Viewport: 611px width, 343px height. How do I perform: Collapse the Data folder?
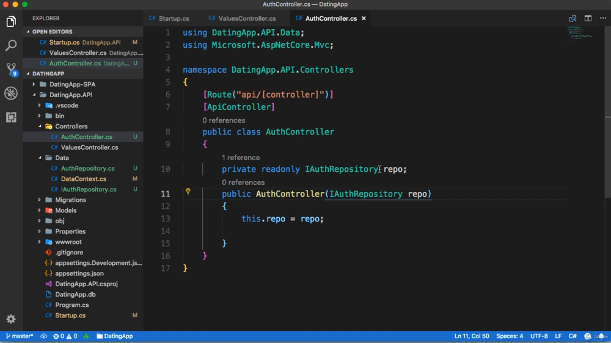(x=83, y=158)
